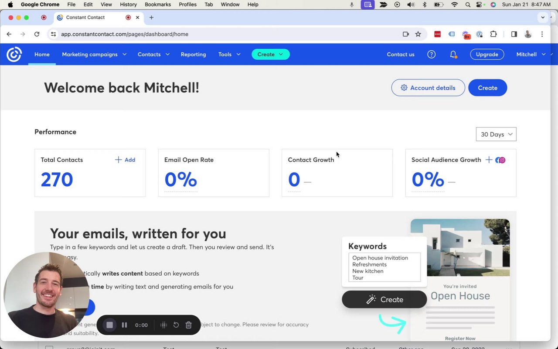Open the Apple menu
The width and height of the screenshot is (558, 349).
tap(10, 4)
